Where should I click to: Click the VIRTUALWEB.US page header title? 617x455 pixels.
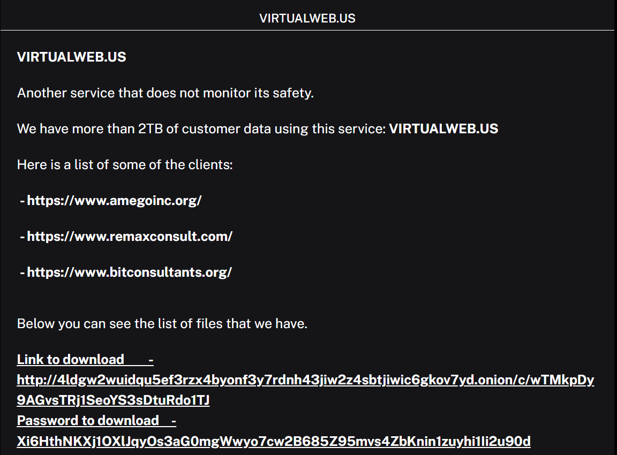pyautogui.click(x=307, y=18)
